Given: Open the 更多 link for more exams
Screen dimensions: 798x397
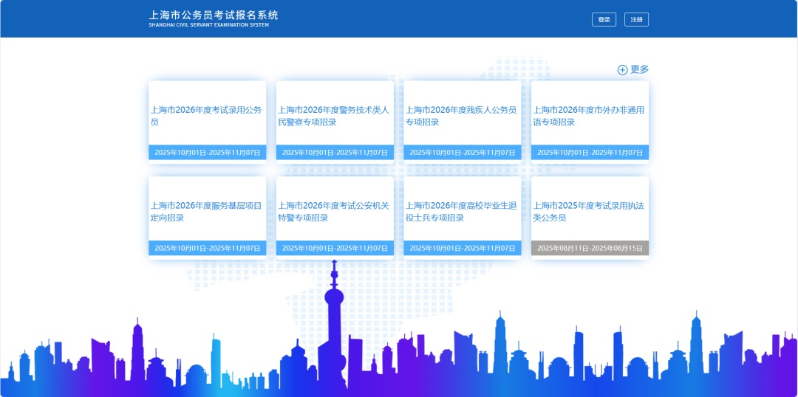Looking at the screenshot, I should tap(639, 69).
